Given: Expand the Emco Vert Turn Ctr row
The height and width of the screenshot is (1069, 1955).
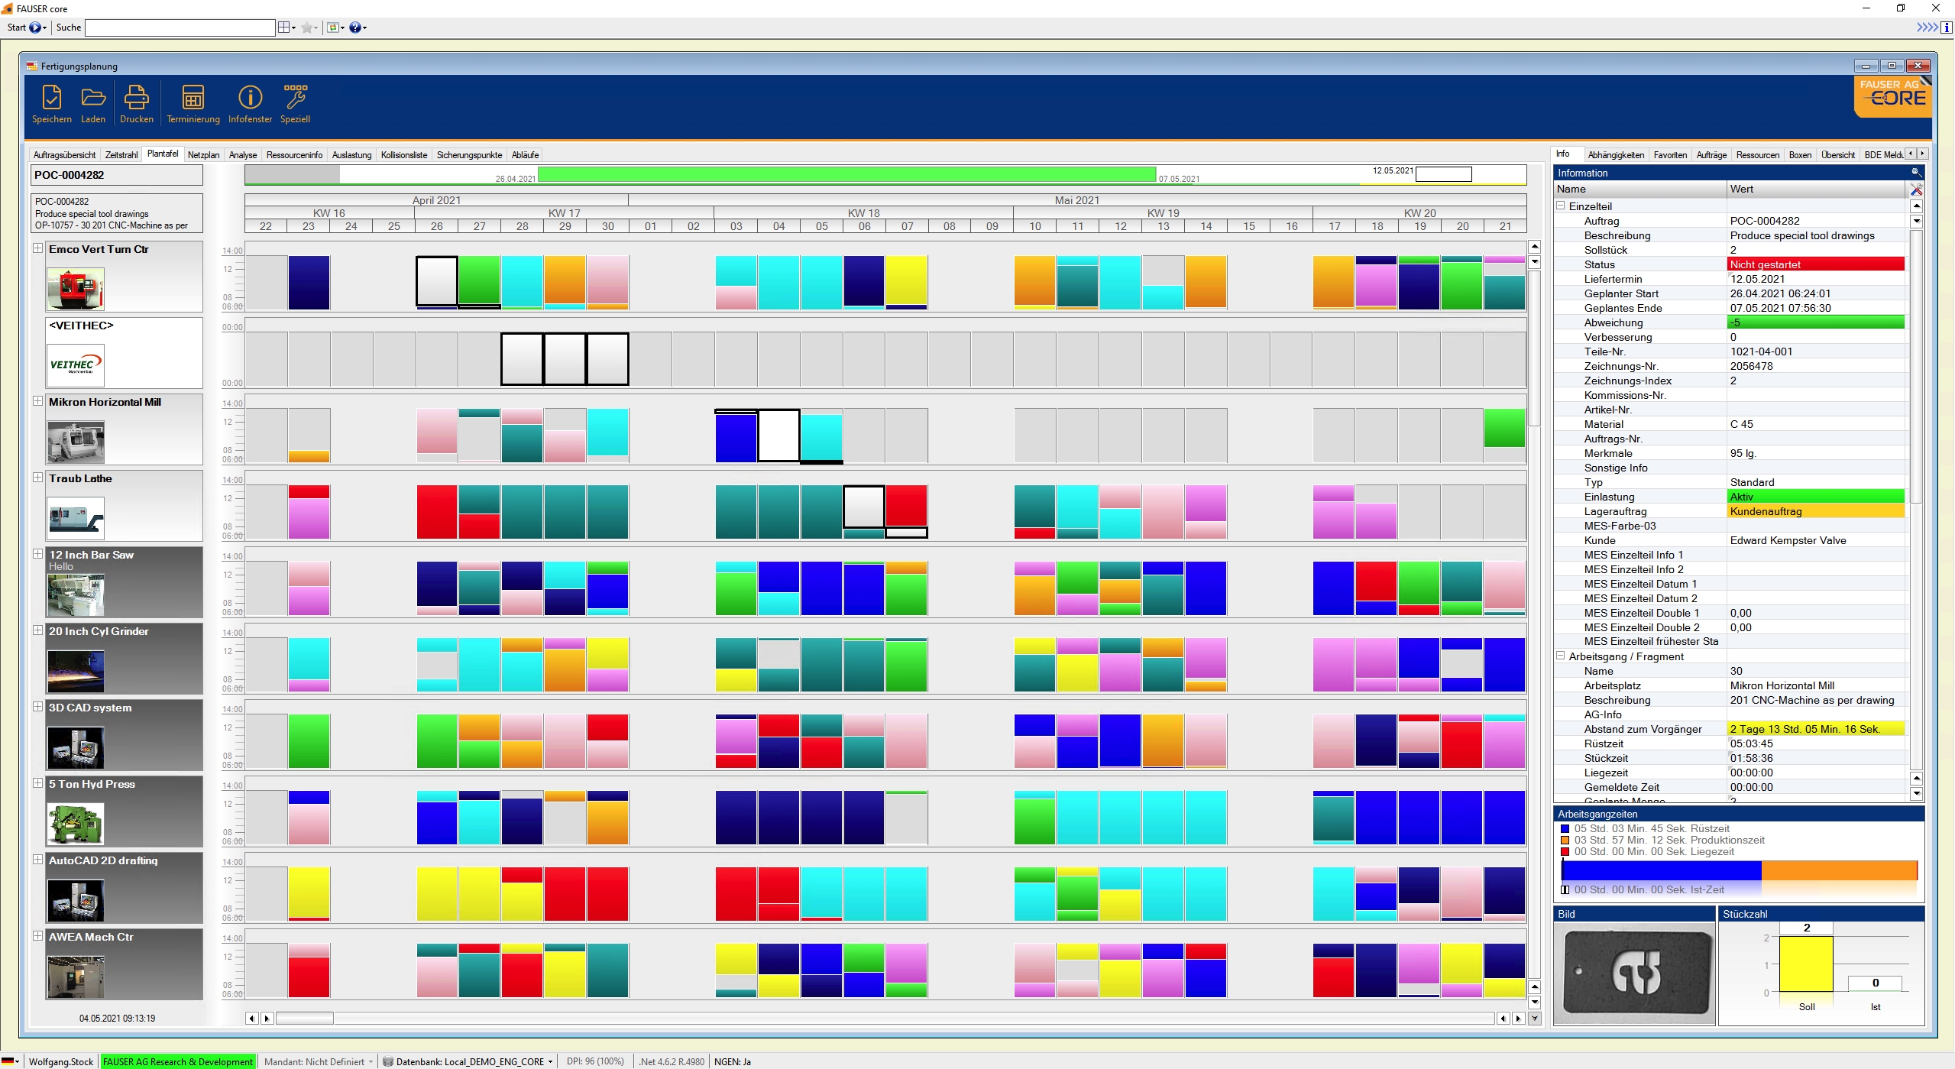Looking at the screenshot, I should pos(37,248).
